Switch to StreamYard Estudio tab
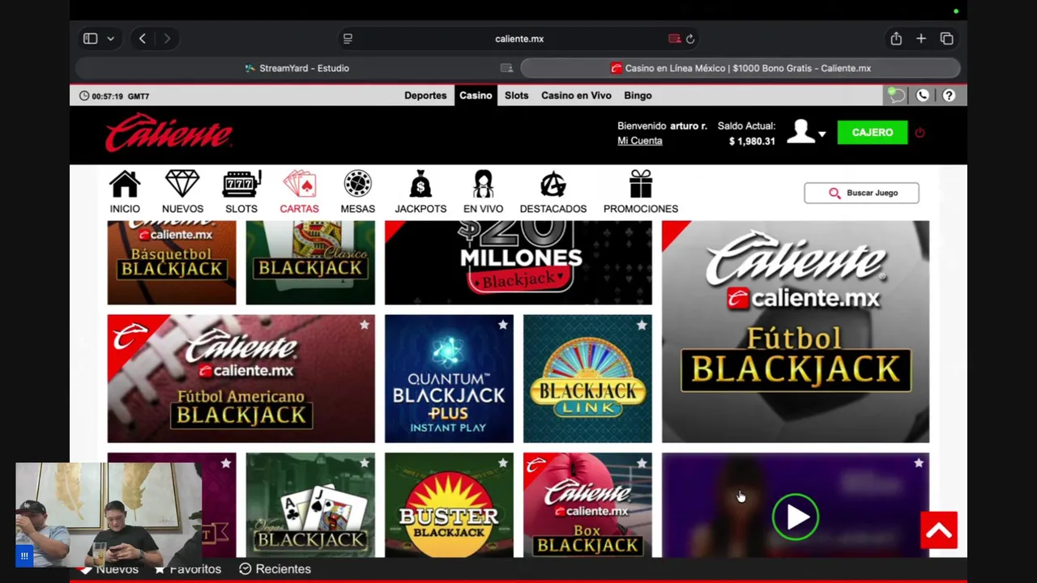This screenshot has height=583, width=1037. 297,68
